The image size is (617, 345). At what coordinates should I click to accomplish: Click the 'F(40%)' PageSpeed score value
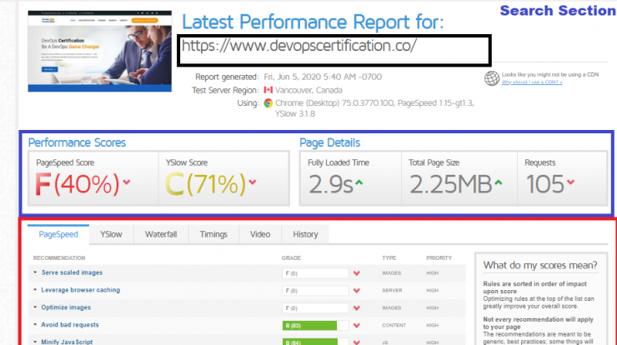click(x=77, y=184)
